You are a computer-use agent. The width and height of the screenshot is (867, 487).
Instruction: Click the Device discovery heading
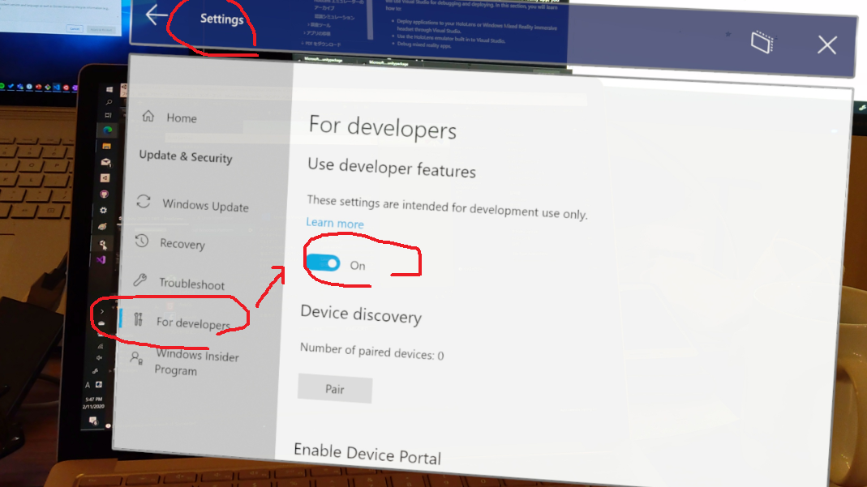coord(361,314)
